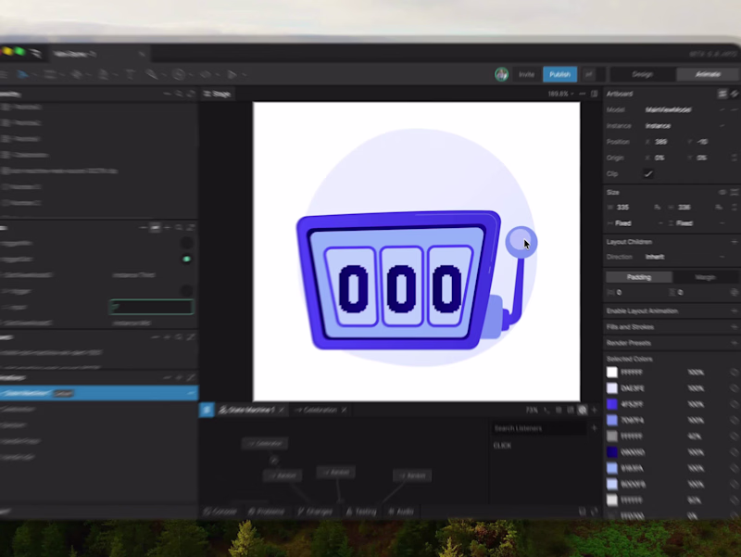Open the width Fixed sizing dropdown
Viewport: 741px width, 557px height.
(x=637, y=223)
